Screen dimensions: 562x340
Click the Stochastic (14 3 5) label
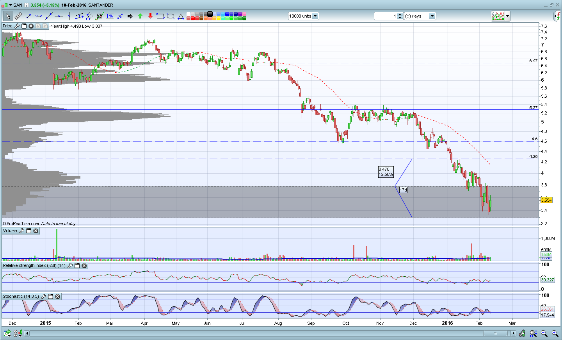[21, 296]
